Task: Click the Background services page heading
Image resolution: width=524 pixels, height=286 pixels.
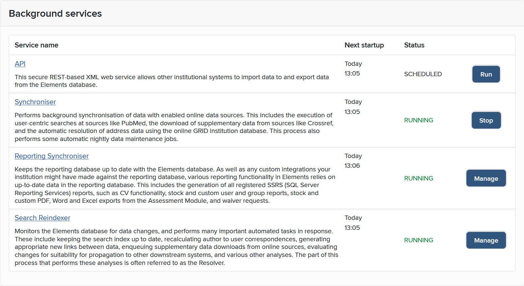Action: [55, 13]
